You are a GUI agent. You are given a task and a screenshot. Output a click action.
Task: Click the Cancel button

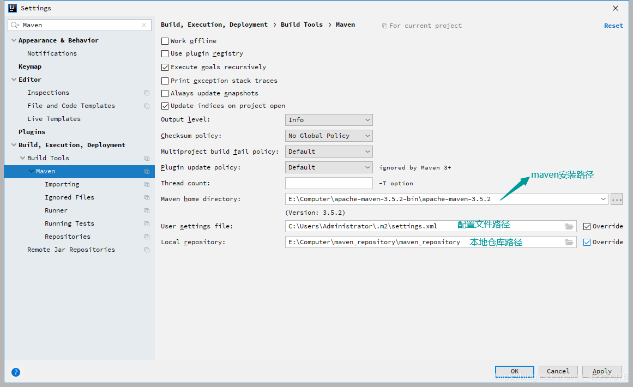click(x=558, y=371)
